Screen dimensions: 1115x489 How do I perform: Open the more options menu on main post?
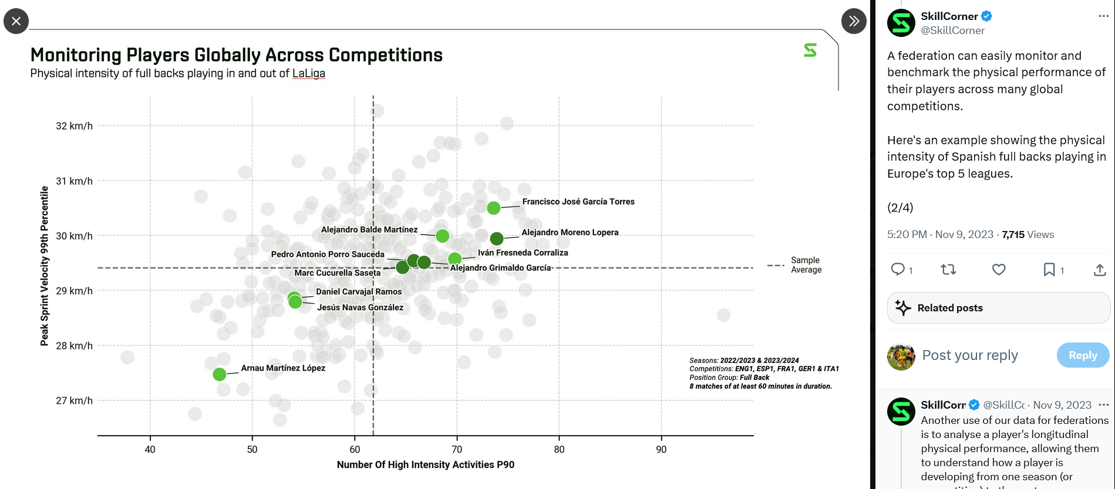(1103, 16)
